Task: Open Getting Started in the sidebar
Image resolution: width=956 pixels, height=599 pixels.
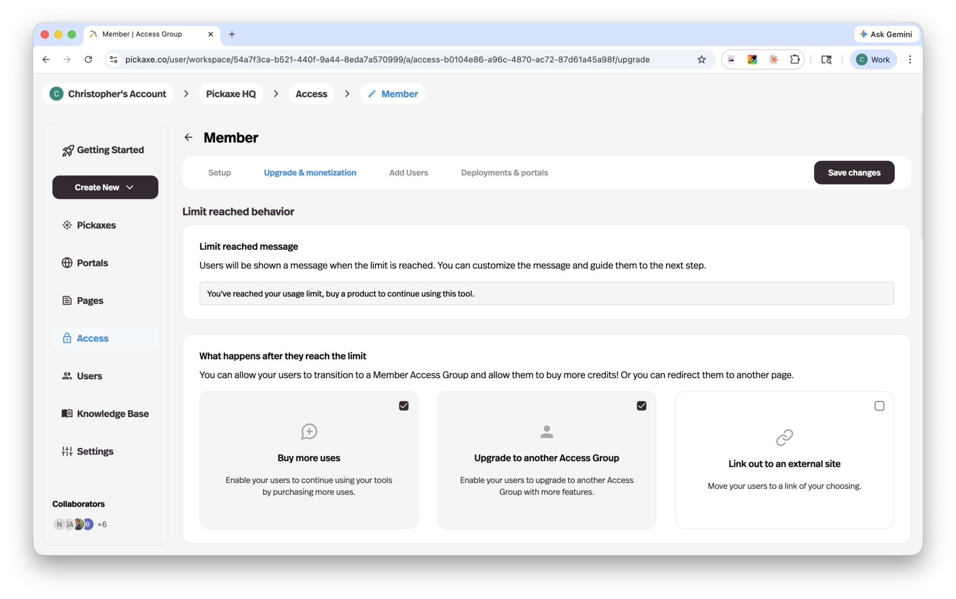Action: pyautogui.click(x=105, y=150)
